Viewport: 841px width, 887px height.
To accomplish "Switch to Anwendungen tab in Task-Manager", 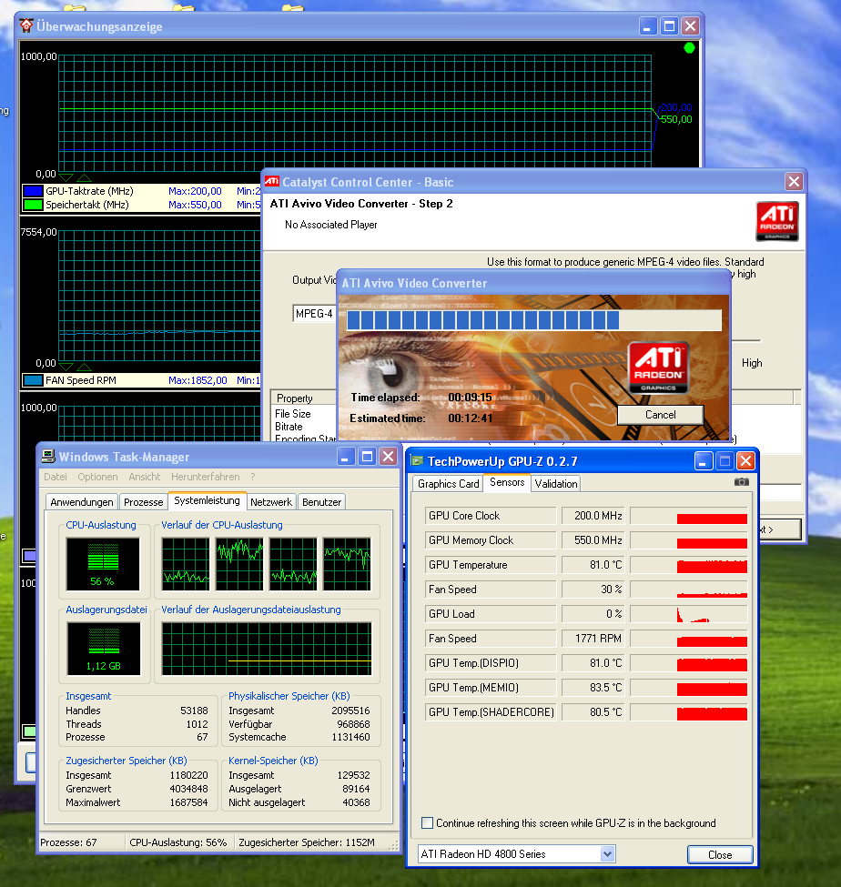I will click(x=82, y=502).
